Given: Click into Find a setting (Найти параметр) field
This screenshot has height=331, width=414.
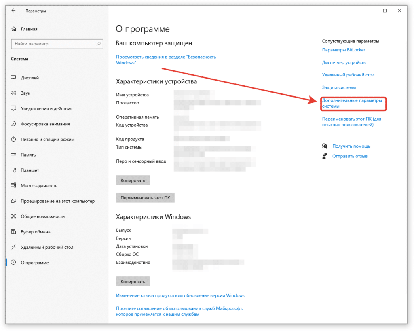Looking at the screenshot, I should click(53, 44).
